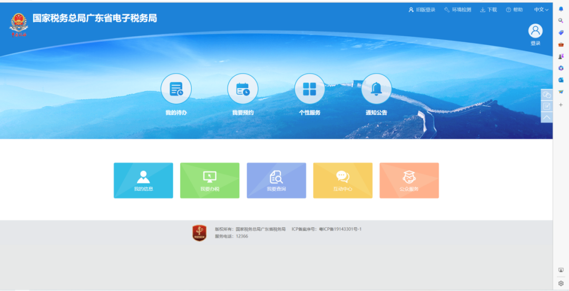Open 我要预约 calendar icon
569x291 pixels.
[x=243, y=89]
